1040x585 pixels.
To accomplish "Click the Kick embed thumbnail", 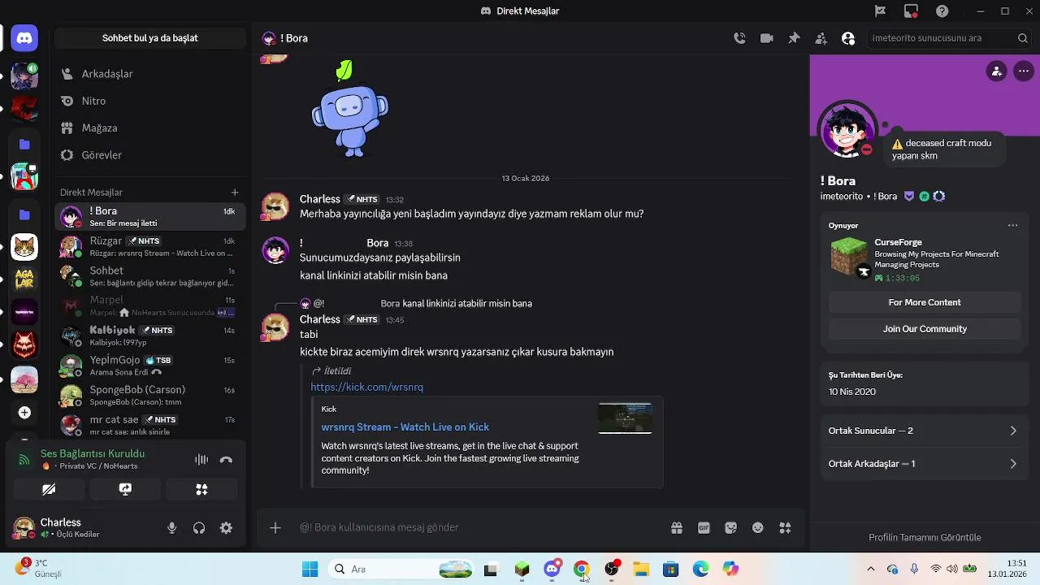I will (625, 418).
